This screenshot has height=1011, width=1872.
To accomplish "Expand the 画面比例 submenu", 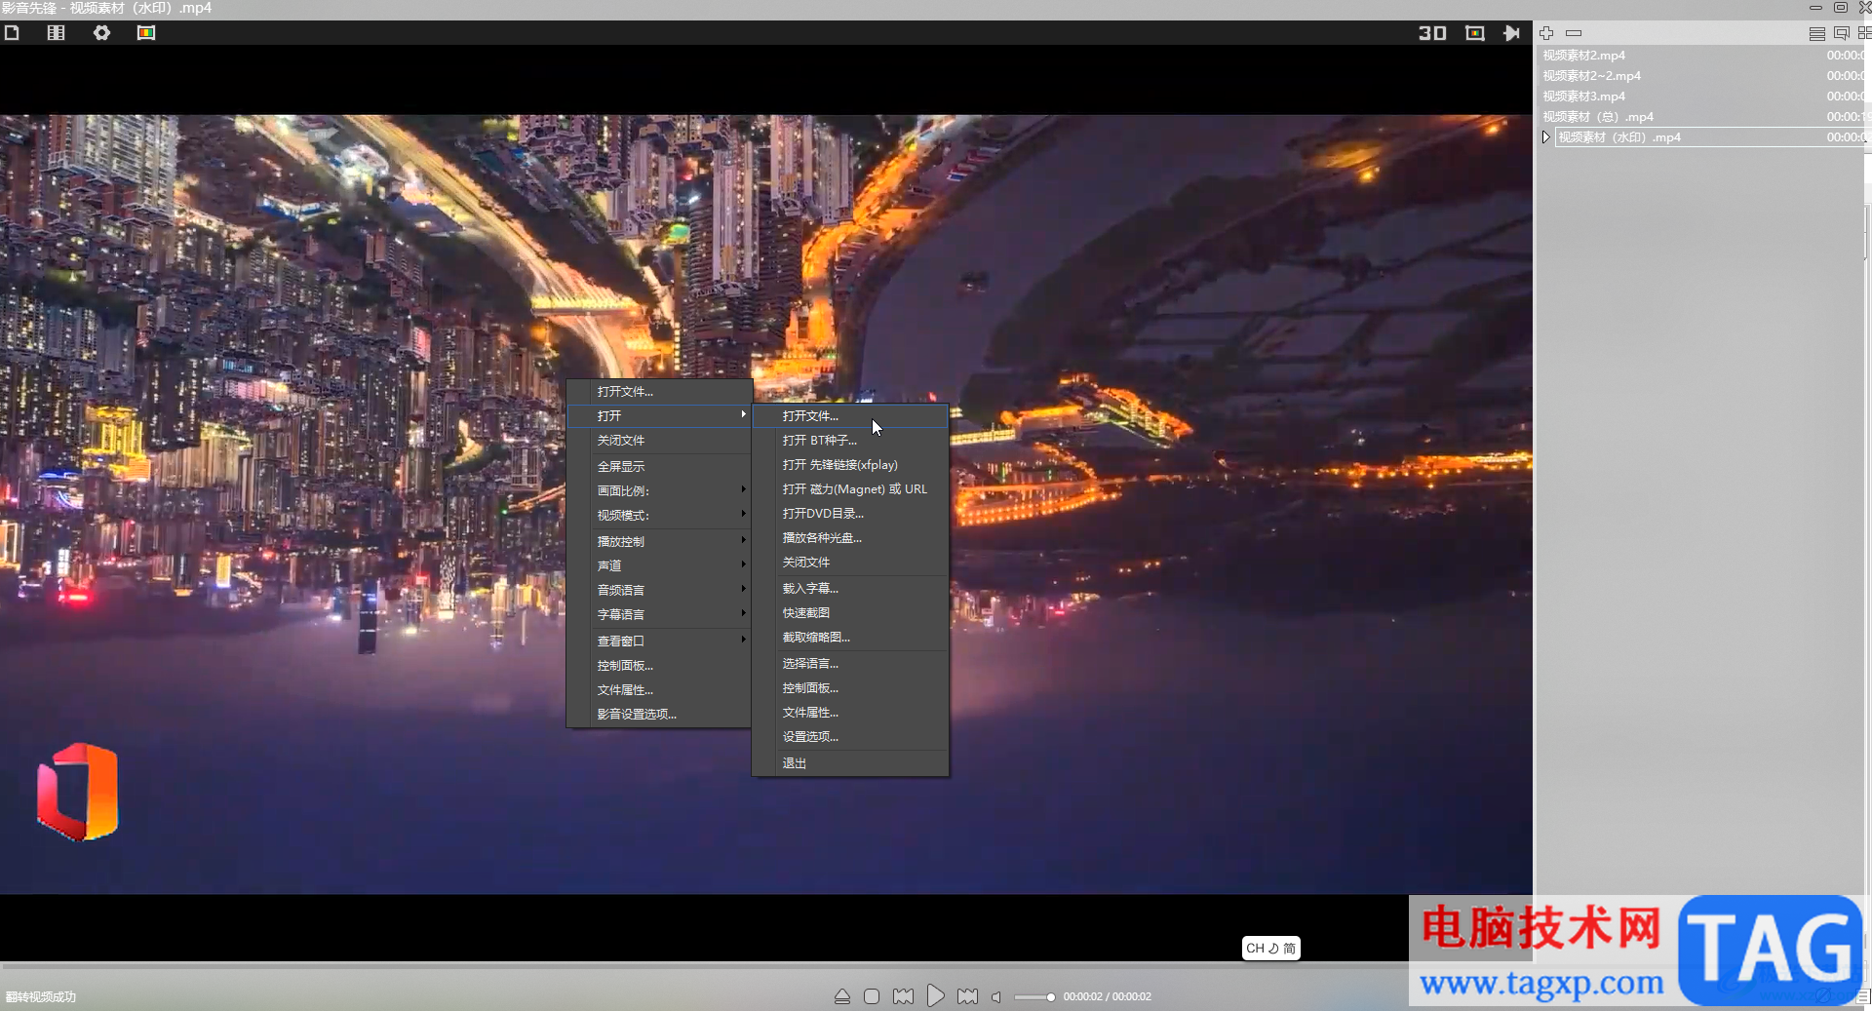I will 659,490.
